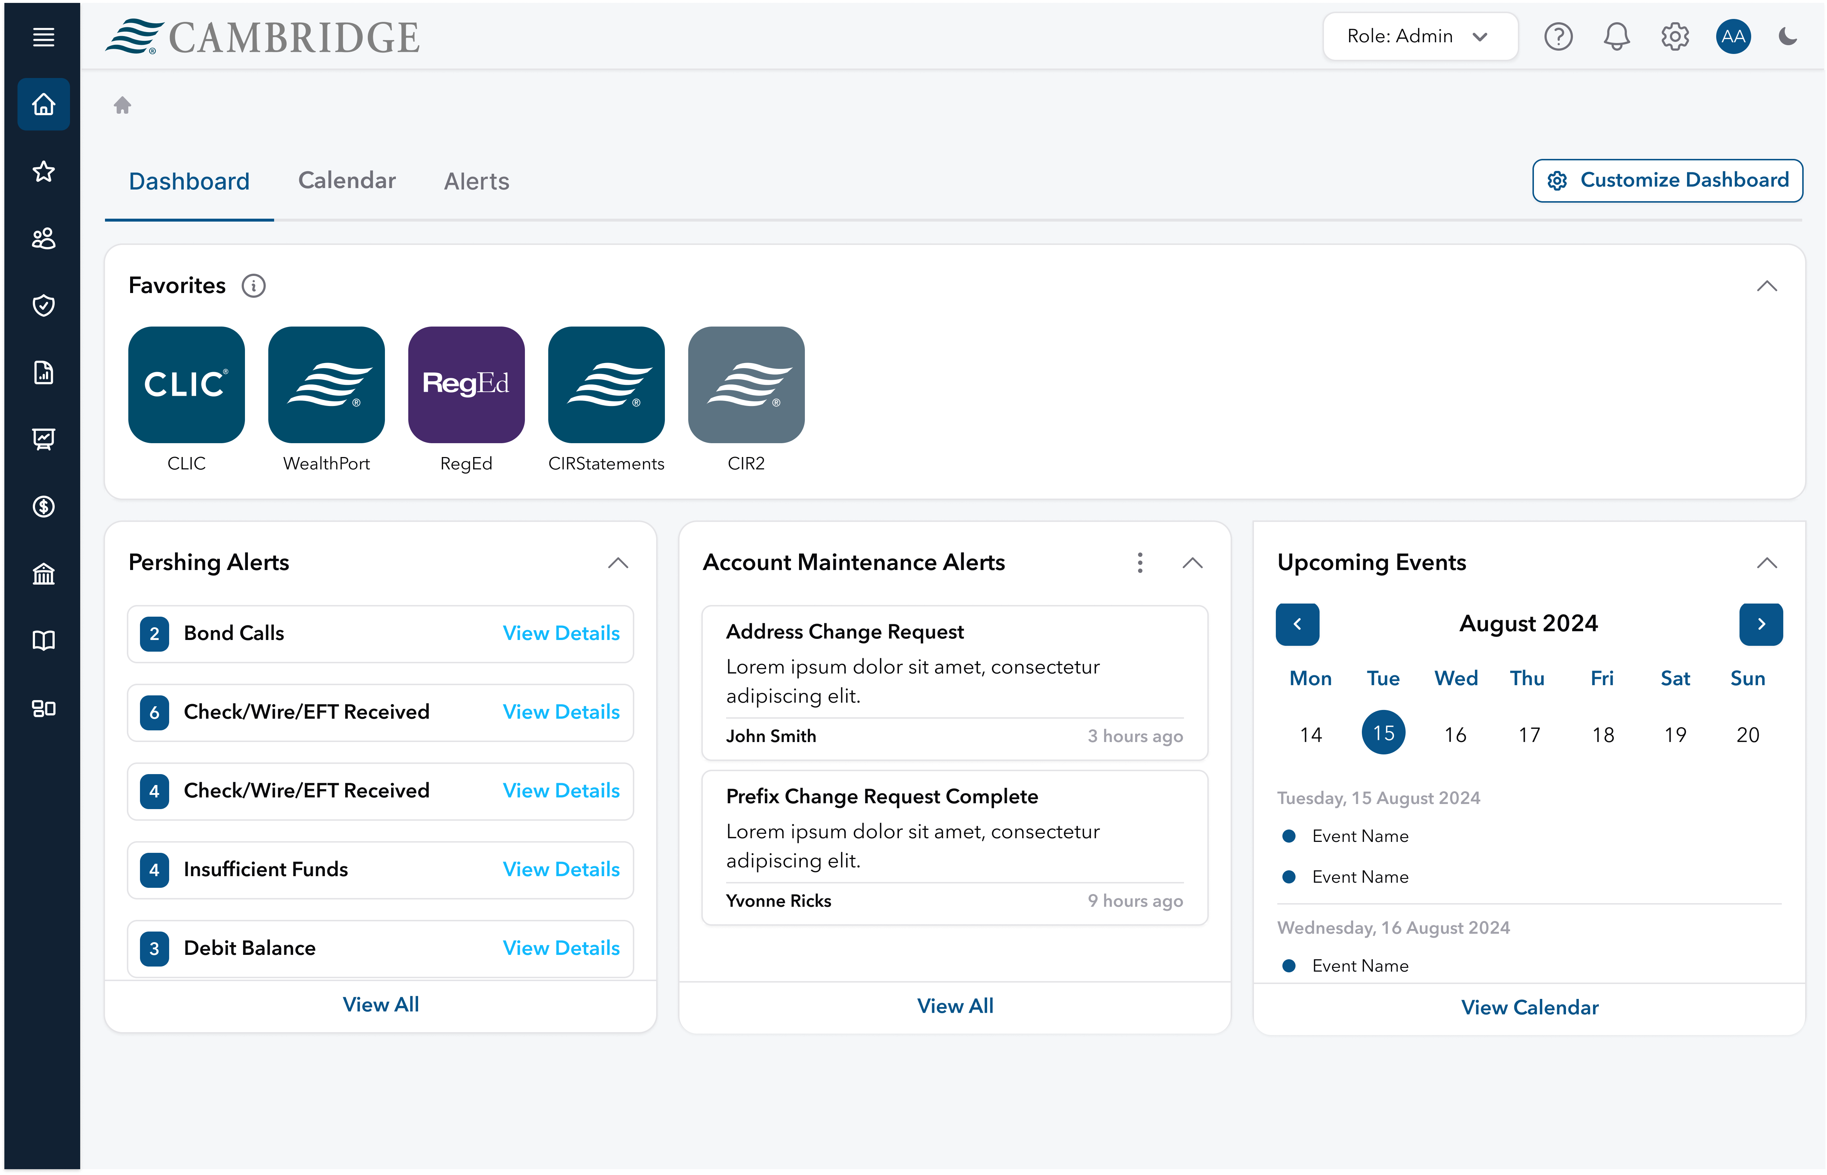This screenshot has height=1175, width=1827.
Task: Click View All in Pershing Alerts
Action: click(381, 1005)
